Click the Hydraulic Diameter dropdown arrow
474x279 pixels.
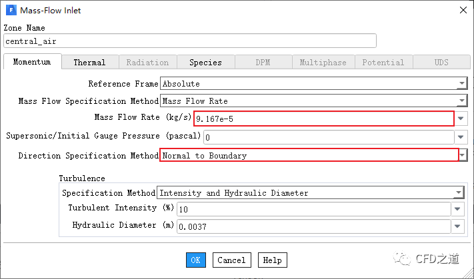[x=458, y=226]
